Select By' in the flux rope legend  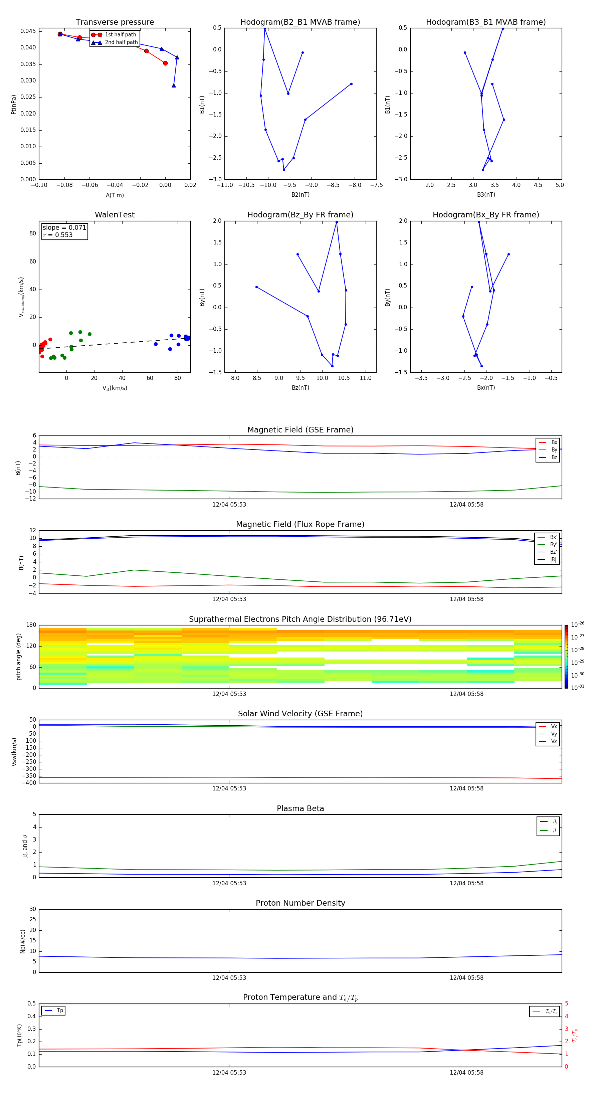[548, 545]
